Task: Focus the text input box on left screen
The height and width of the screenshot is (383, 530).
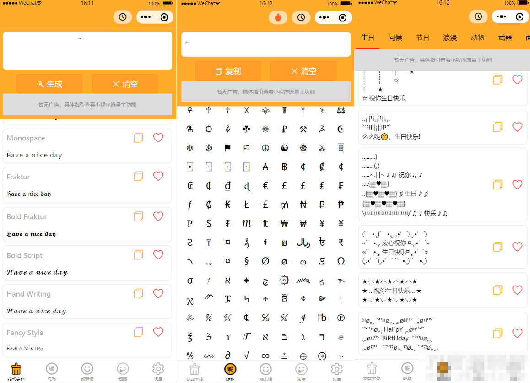Action: 87,51
